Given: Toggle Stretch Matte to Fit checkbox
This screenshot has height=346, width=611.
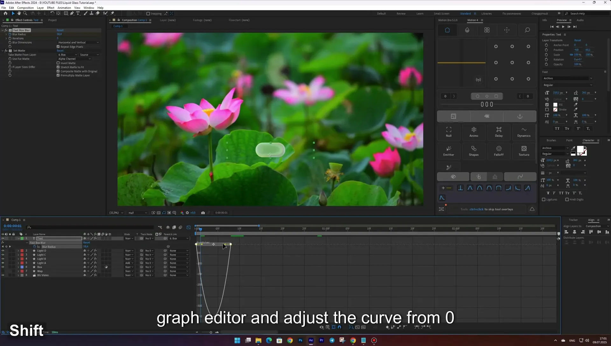Looking at the screenshot, I should pos(58,67).
